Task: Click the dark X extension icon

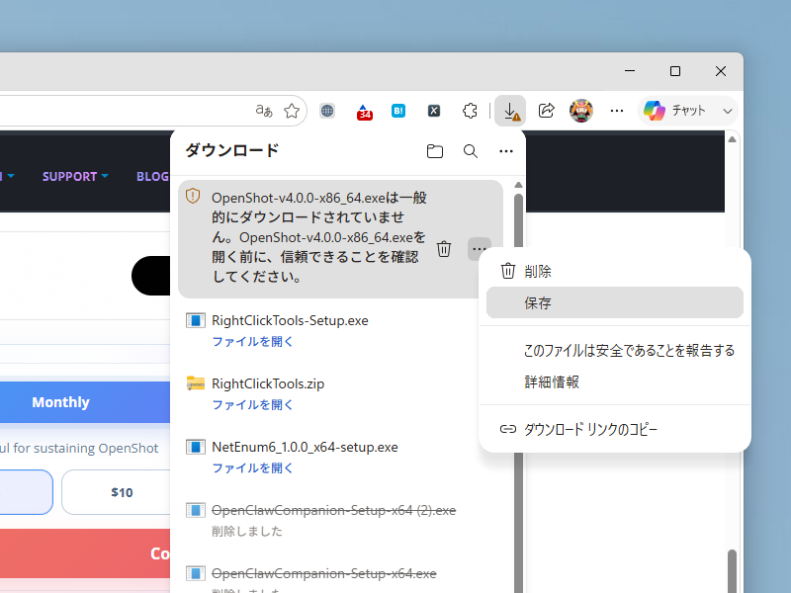Action: pos(434,111)
